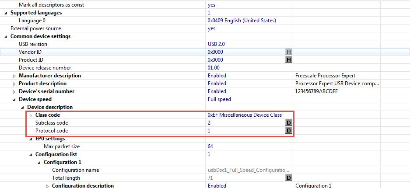Toggle Configuration description Enabled value
The height and width of the screenshot is (188, 410).
click(217, 186)
